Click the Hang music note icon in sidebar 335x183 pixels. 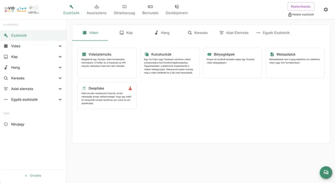tap(6, 67)
